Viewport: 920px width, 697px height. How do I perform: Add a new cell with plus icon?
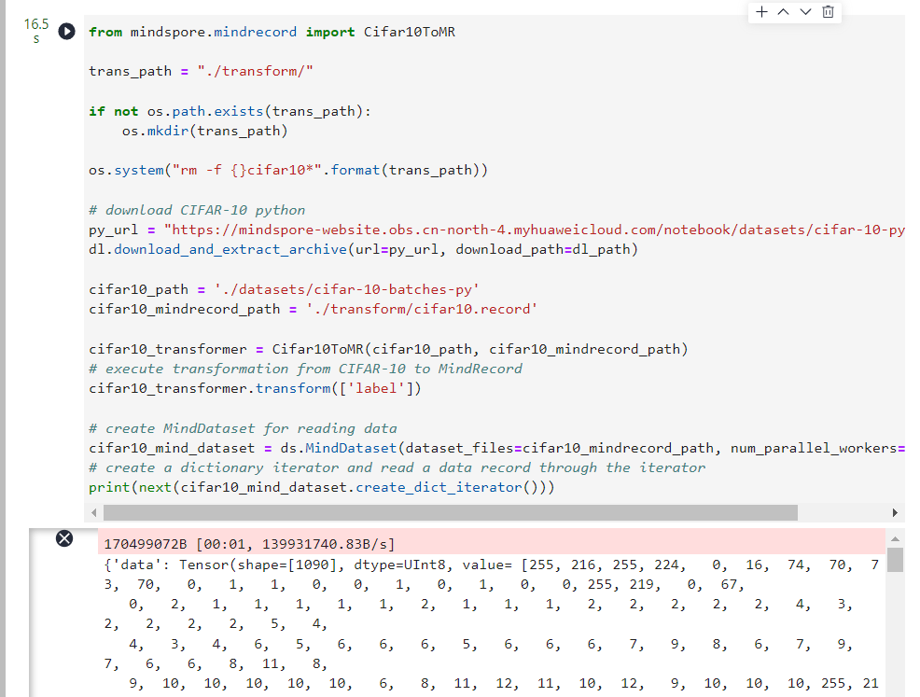coord(761,12)
